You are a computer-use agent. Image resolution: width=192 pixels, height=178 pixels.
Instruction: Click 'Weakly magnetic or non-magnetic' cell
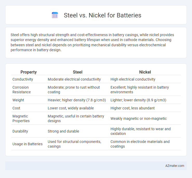(x=139, y=118)
